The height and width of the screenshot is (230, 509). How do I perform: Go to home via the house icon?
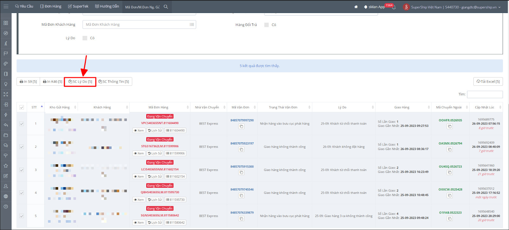(356, 7)
